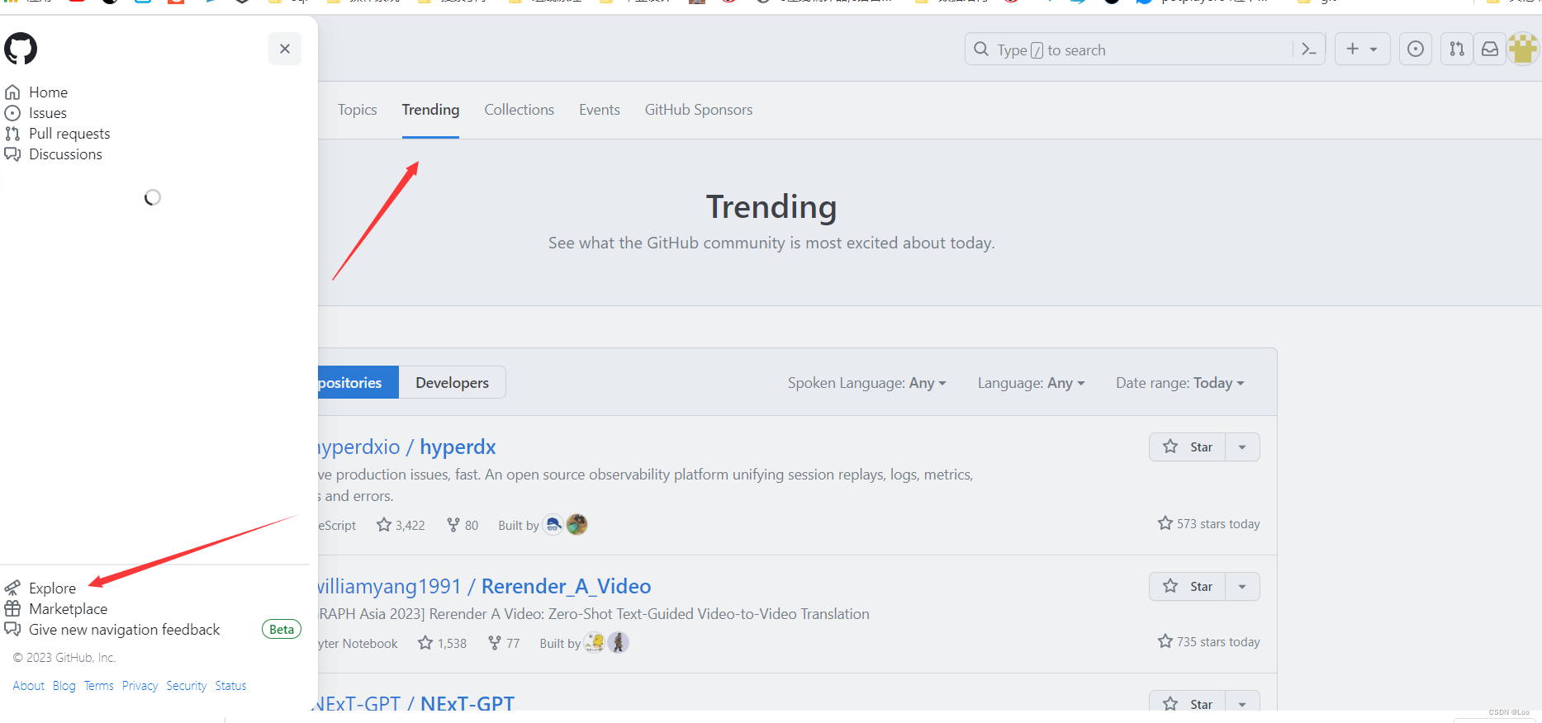The image size is (1542, 723).
Task: Open the Security footer link
Action: click(x=187, y=686)
